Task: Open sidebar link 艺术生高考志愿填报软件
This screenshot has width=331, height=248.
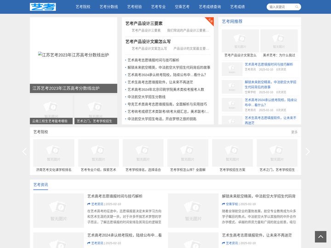Action: coord(270,120)
